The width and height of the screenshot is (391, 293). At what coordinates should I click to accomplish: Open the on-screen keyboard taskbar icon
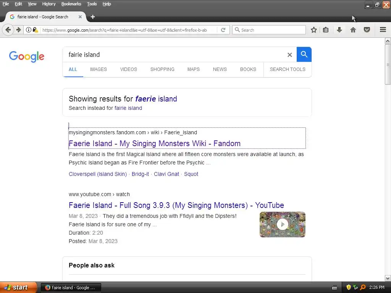334,288
